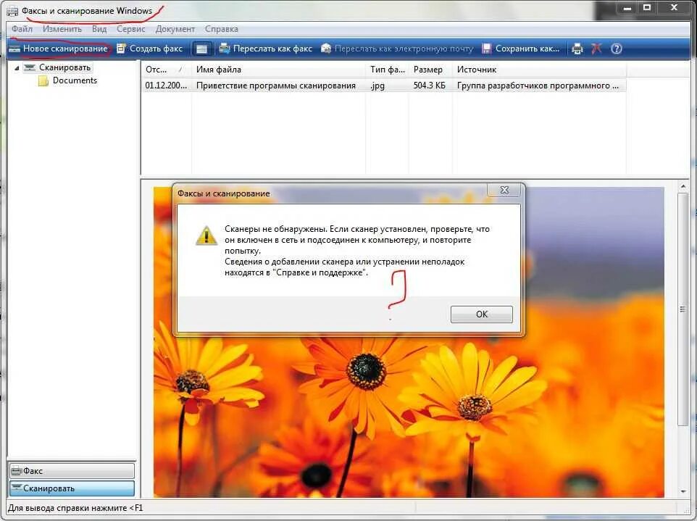Image resolution: width=697 pixels, height=521 pixels.
Task: Click the Факс pane fax machine icon
Action: (16, 471)
